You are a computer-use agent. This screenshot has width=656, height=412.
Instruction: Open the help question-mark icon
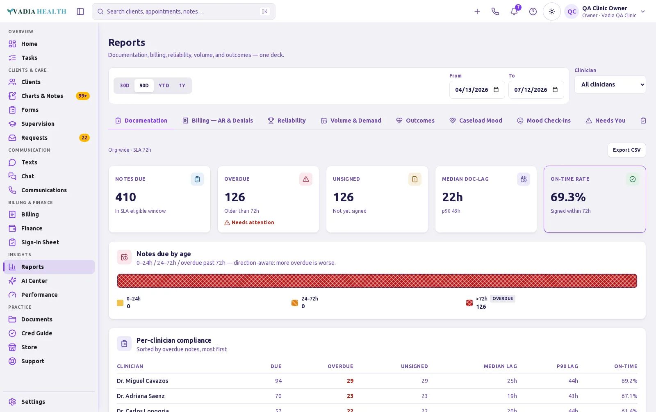pyautogui.click(x=533, y=11)
